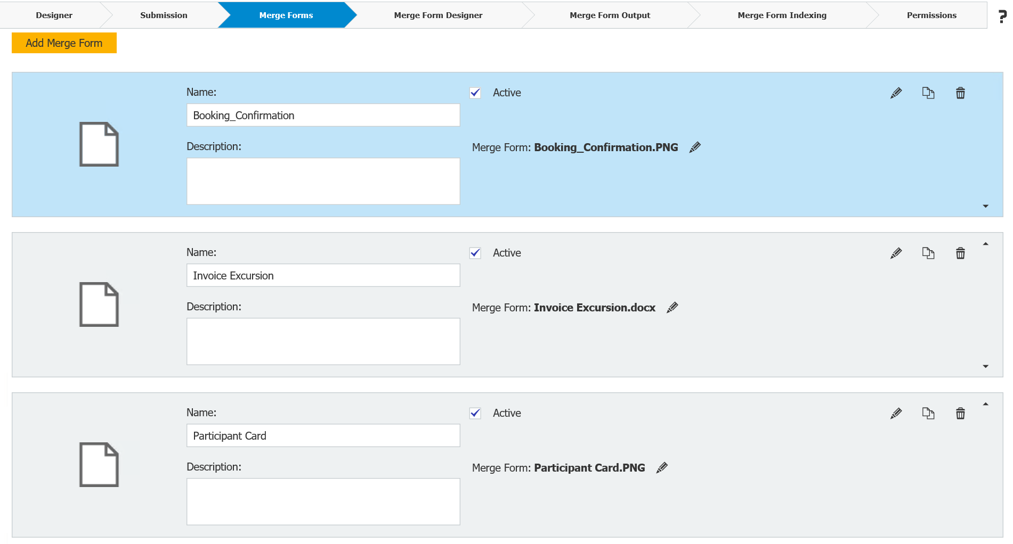
Task: Click inside the Participant Card description box
Action: pyautogui.click(x=323, y=501)
